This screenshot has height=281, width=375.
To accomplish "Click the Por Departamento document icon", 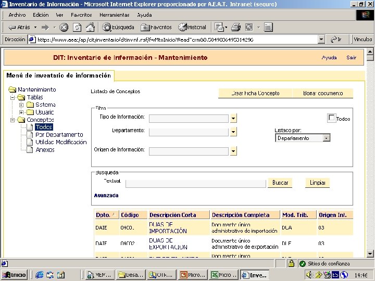I will tap(30, 135).
